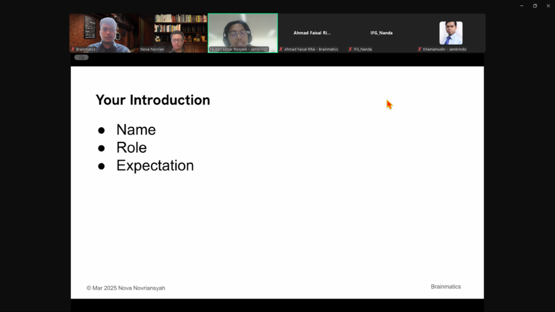Click the "© Mar 2025 Nova Novriansyah" footer text
The height and width of the screenshot is (312, 555).
126,288
